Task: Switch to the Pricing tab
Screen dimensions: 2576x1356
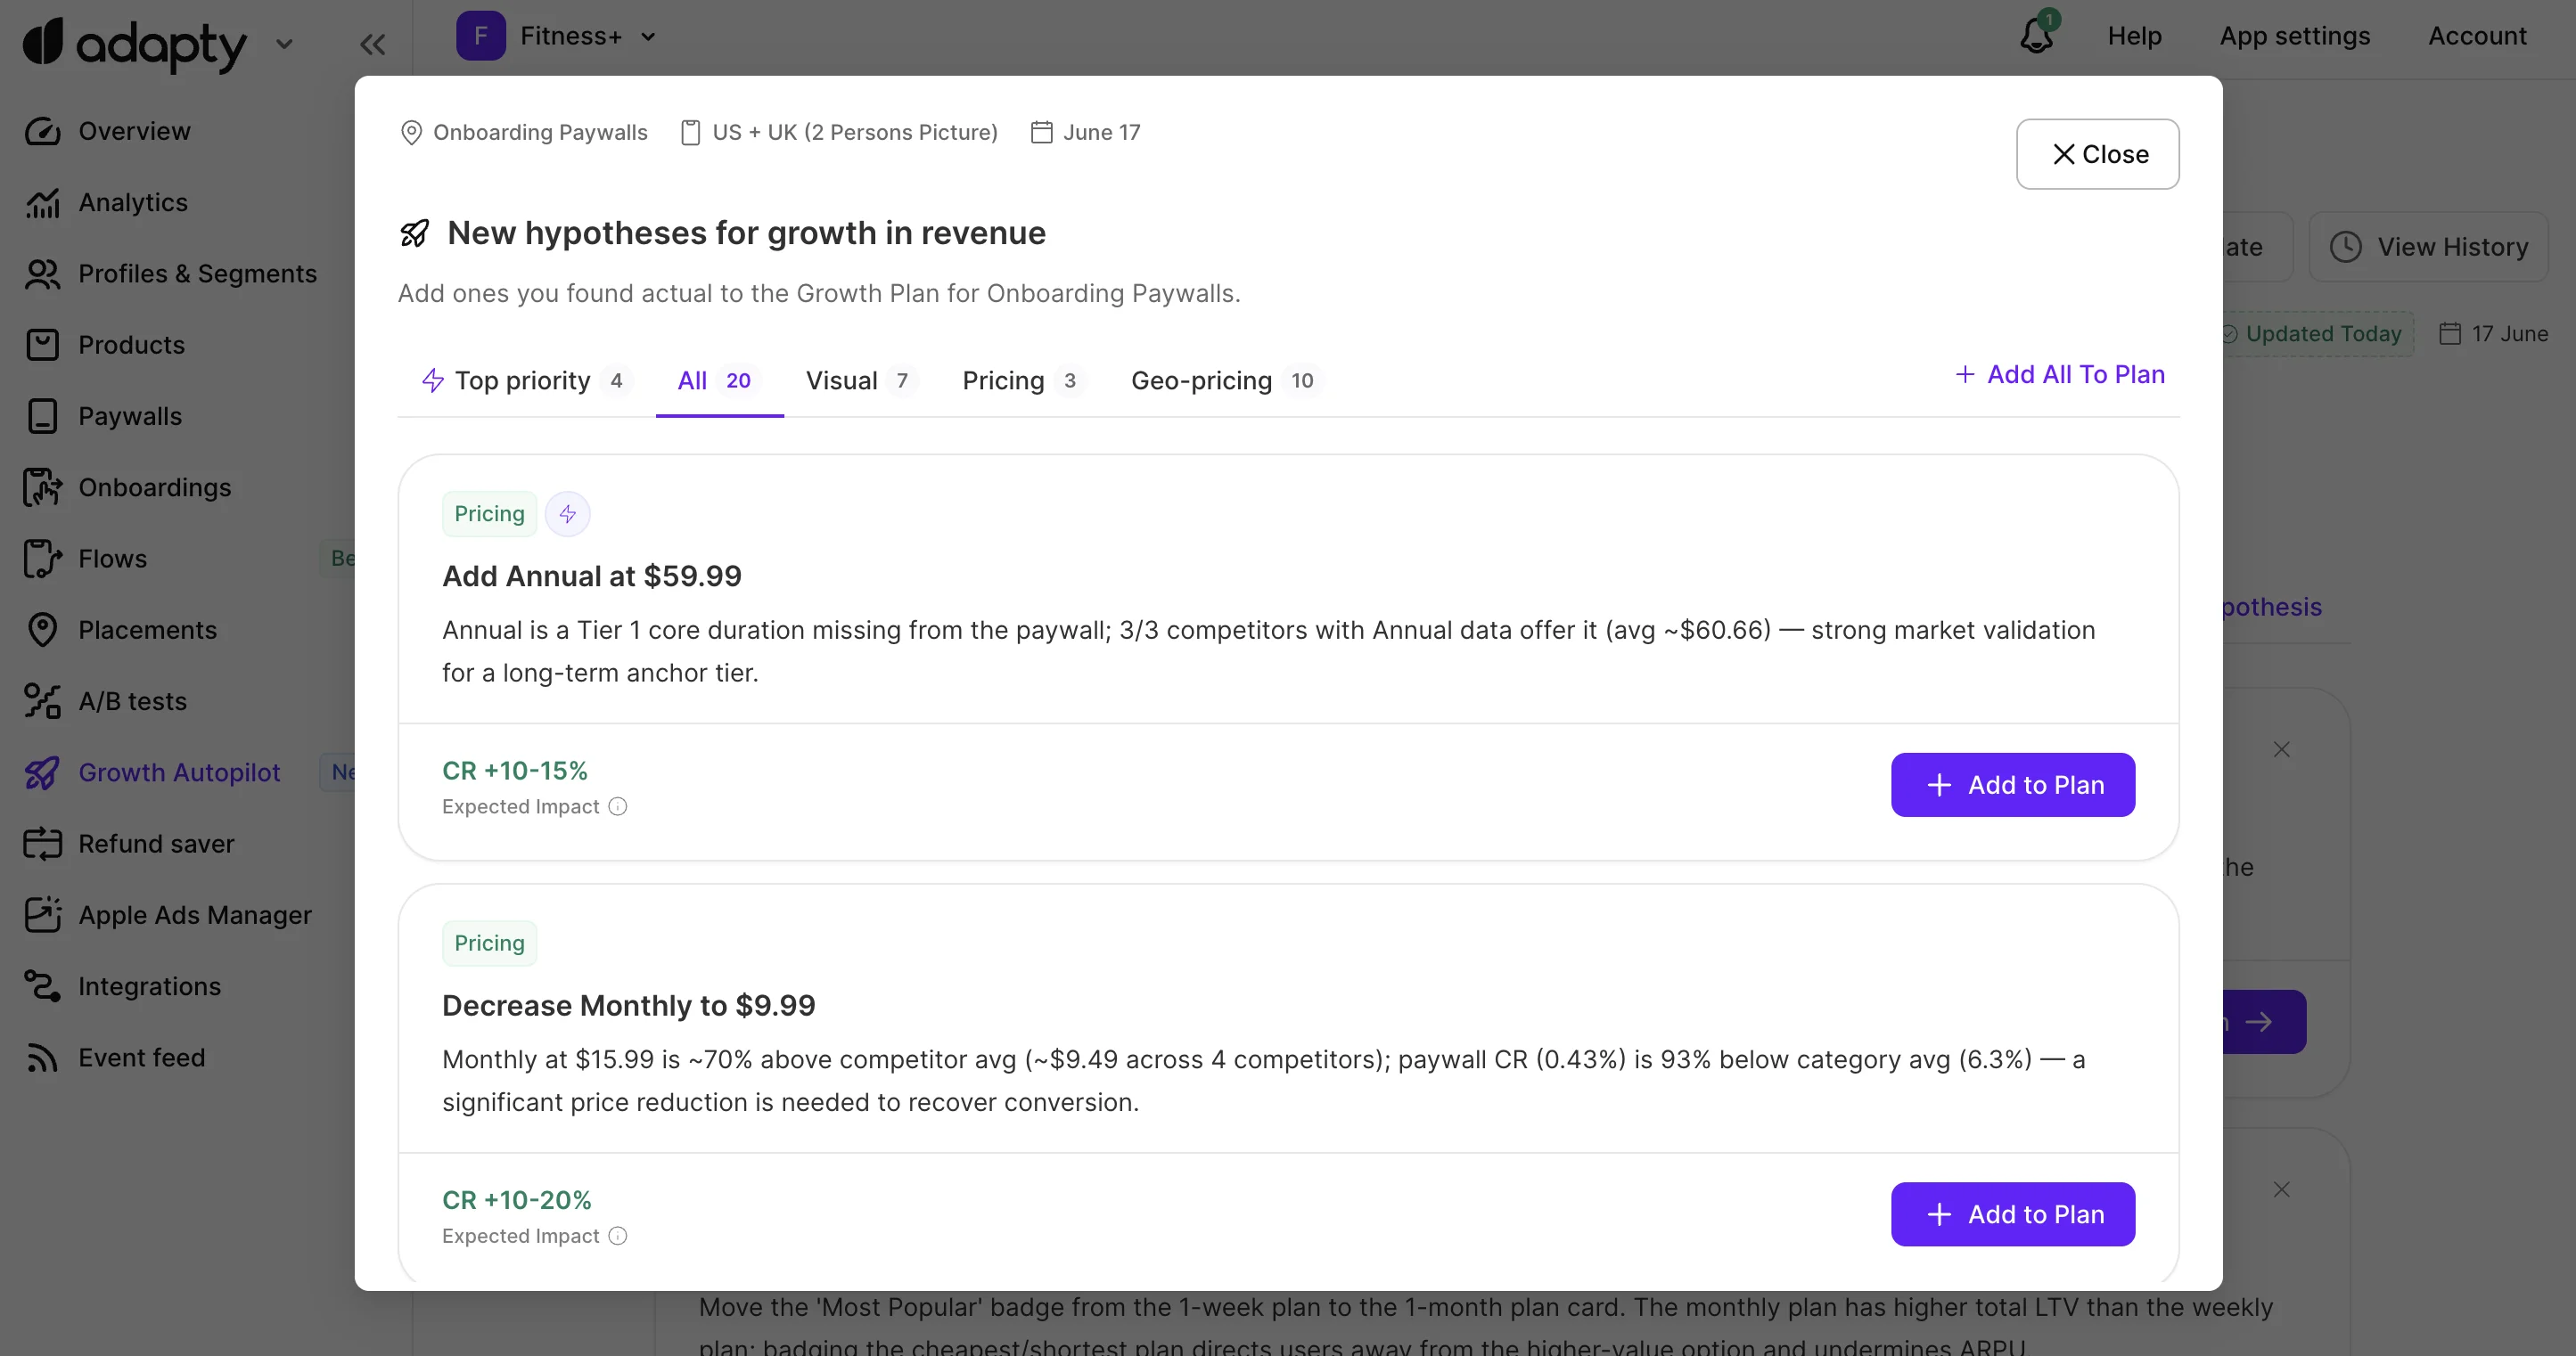Action: (1023, 380)
